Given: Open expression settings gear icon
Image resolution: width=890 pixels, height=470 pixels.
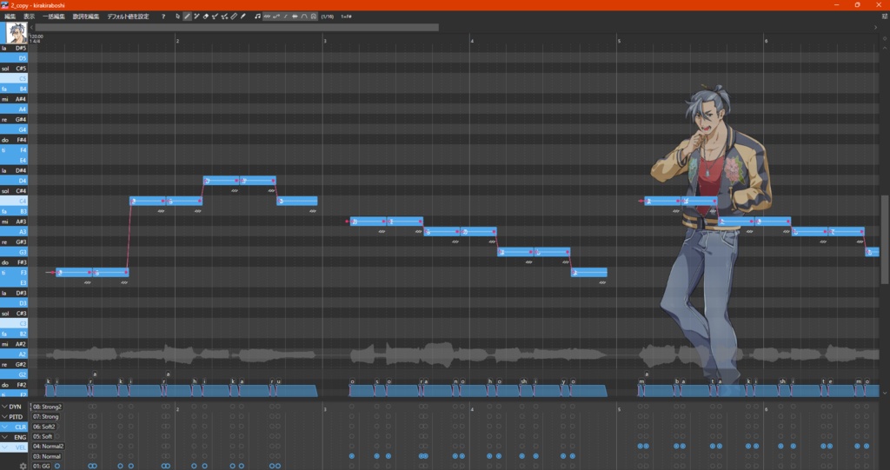Looking at the screenshot, I should [x=23, y=466].
